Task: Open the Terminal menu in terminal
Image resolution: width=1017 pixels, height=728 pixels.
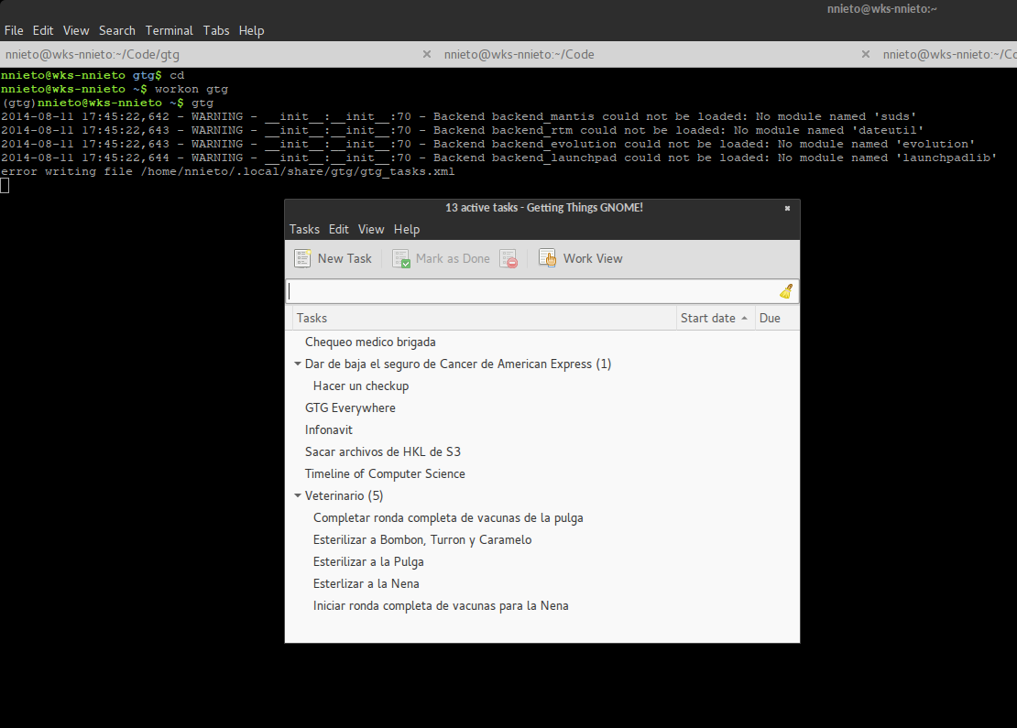Action: tap(169, 30)
